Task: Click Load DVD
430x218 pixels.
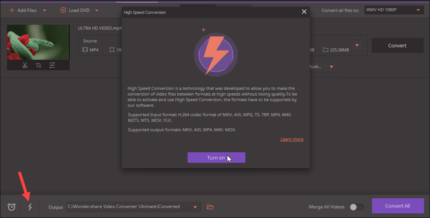Action: tap(75, 10)
